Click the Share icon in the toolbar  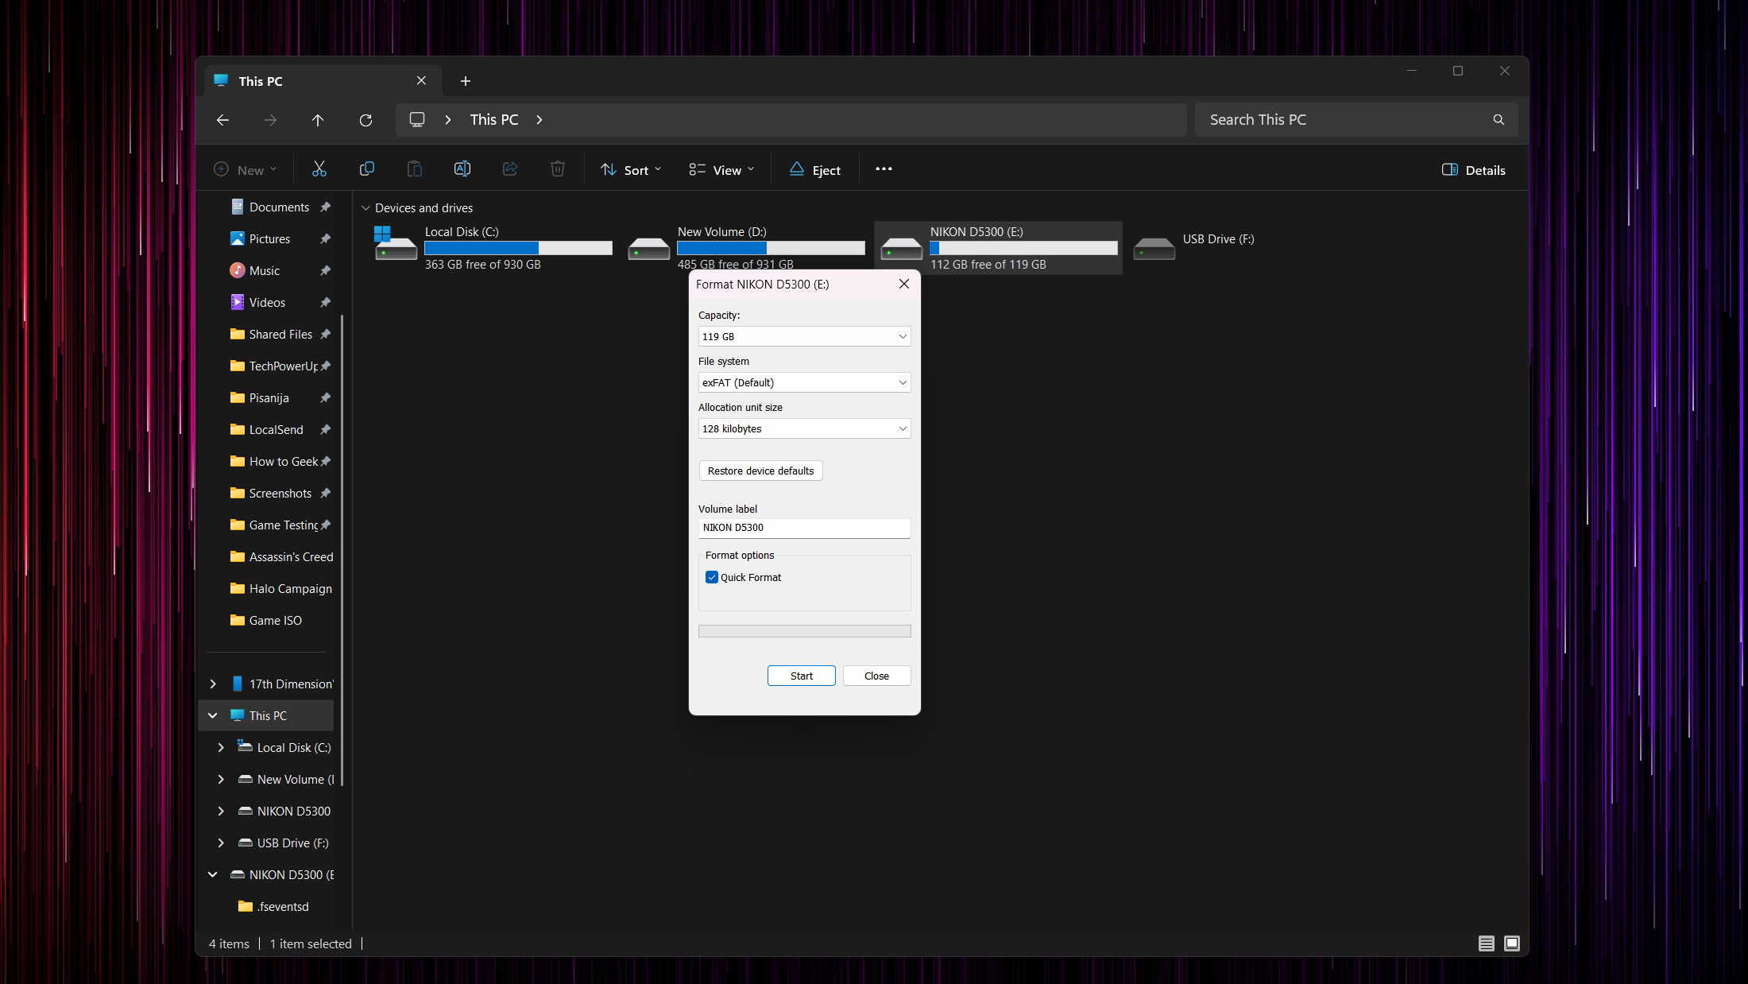[x=510, y=169]
